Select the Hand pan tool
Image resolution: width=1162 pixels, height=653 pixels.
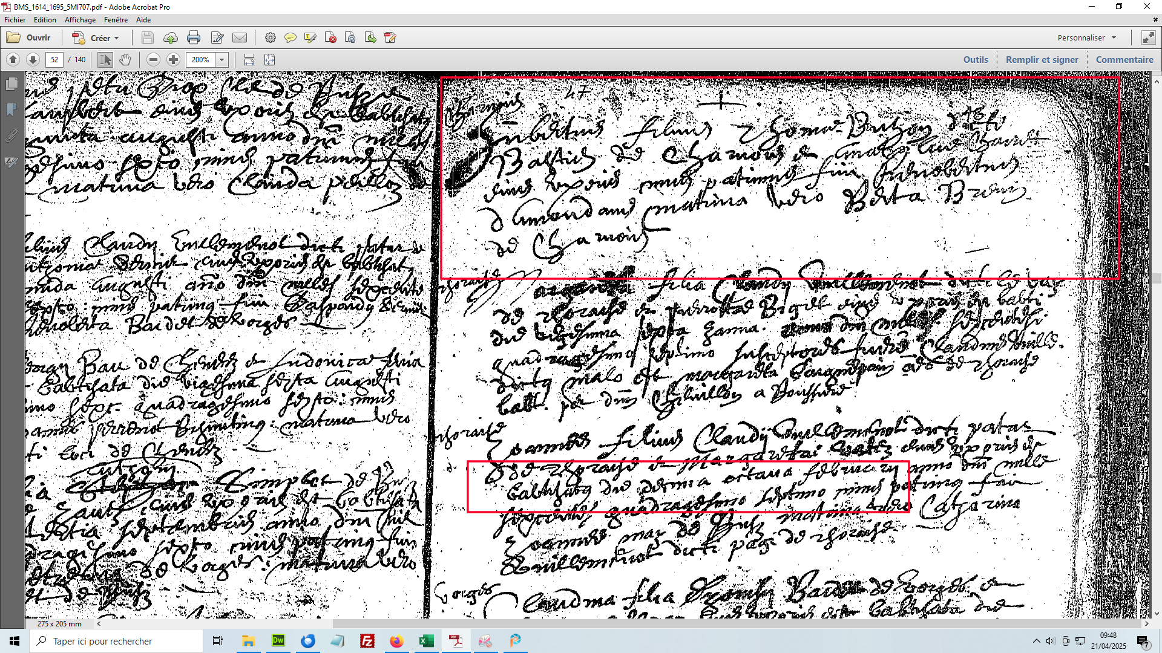pos(125,60)
